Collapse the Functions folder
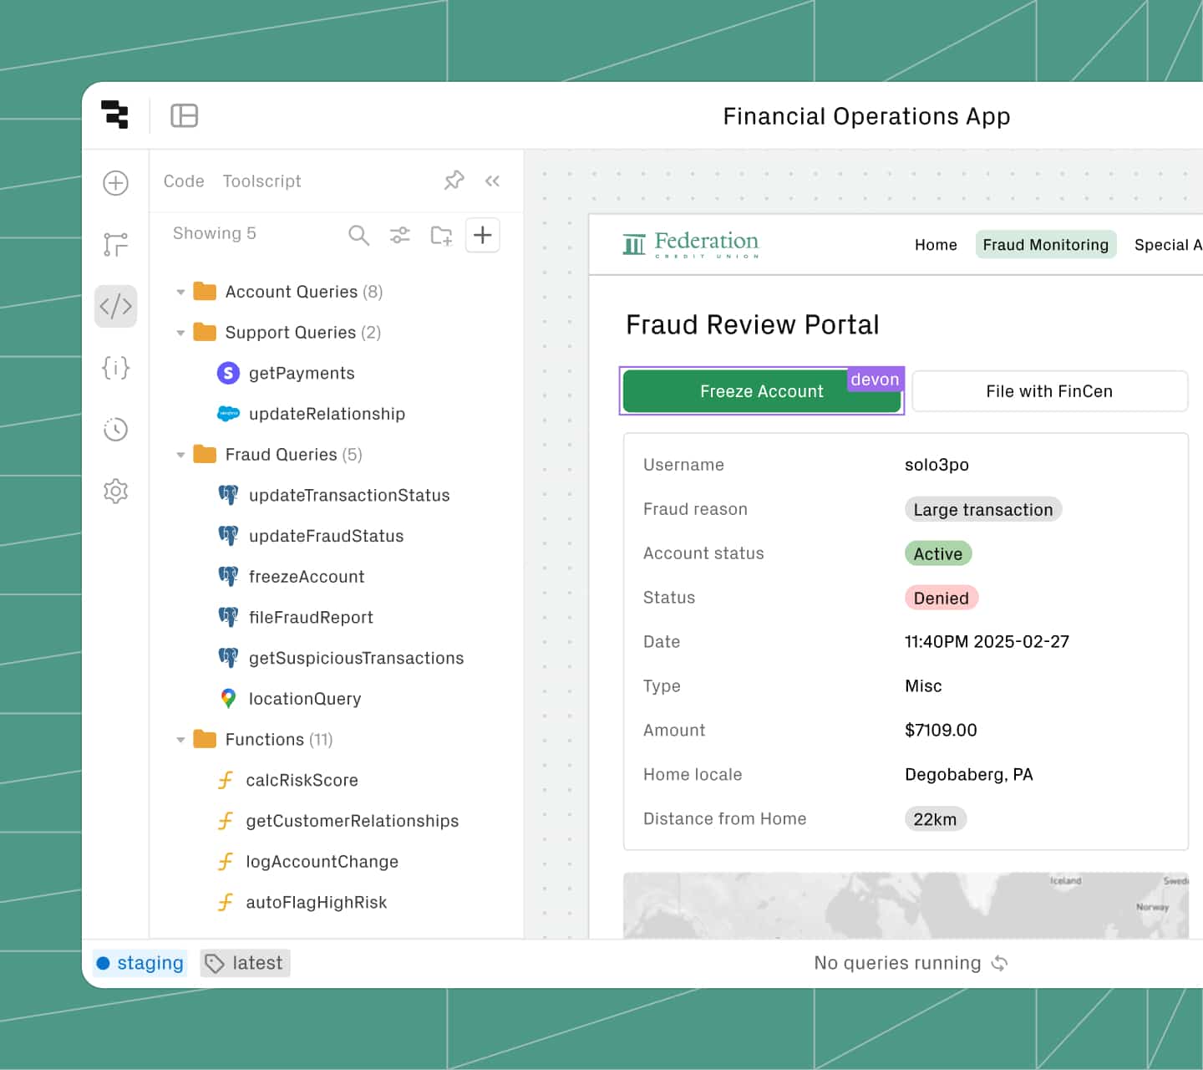The image size is (1203, 1070). 180,740
